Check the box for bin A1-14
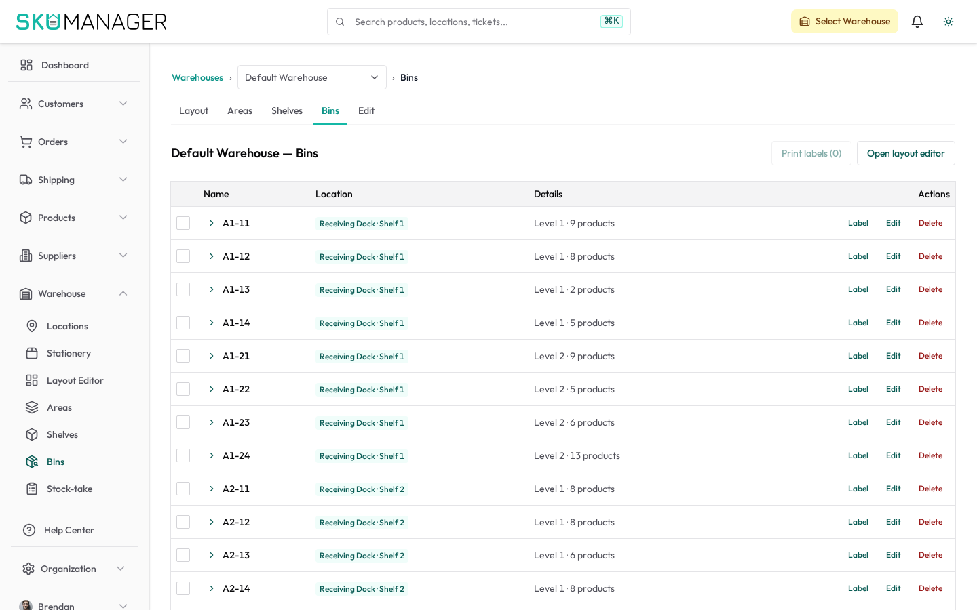 click(x=183, y=323)
